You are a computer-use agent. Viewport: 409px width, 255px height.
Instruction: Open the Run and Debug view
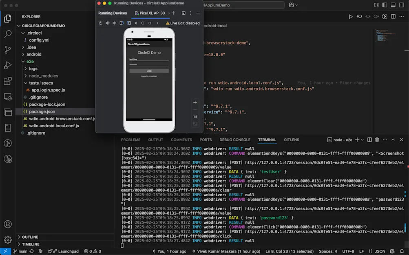click(x=7, y=65)
